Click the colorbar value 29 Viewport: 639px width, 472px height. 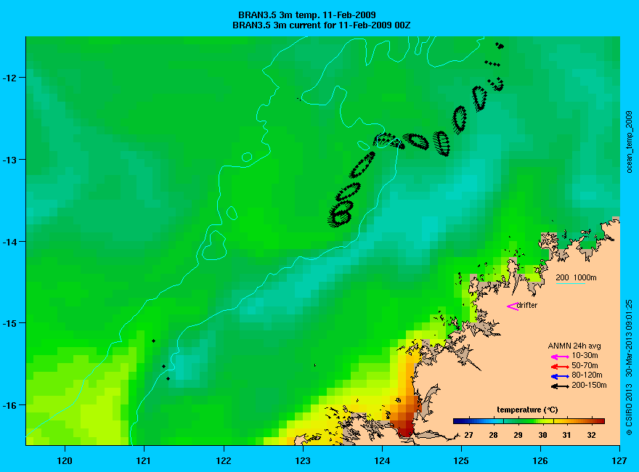[x=518, y=435]
